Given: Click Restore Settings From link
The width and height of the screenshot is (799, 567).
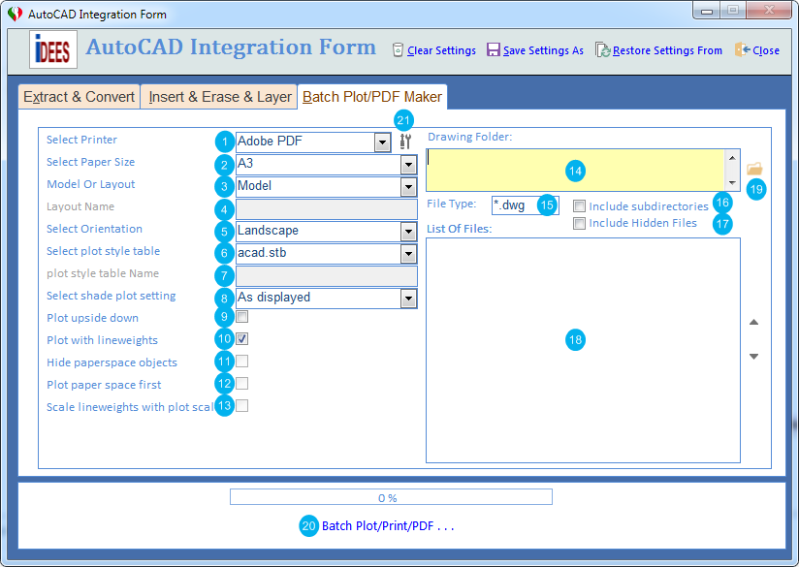Looking at the screenshot, I should 667,50.
